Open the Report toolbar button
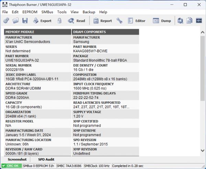 click(x=103, y=21)
